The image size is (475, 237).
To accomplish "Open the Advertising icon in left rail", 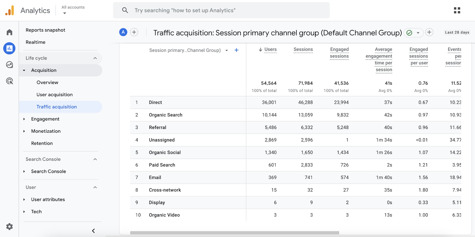I will tap(9, 81).
